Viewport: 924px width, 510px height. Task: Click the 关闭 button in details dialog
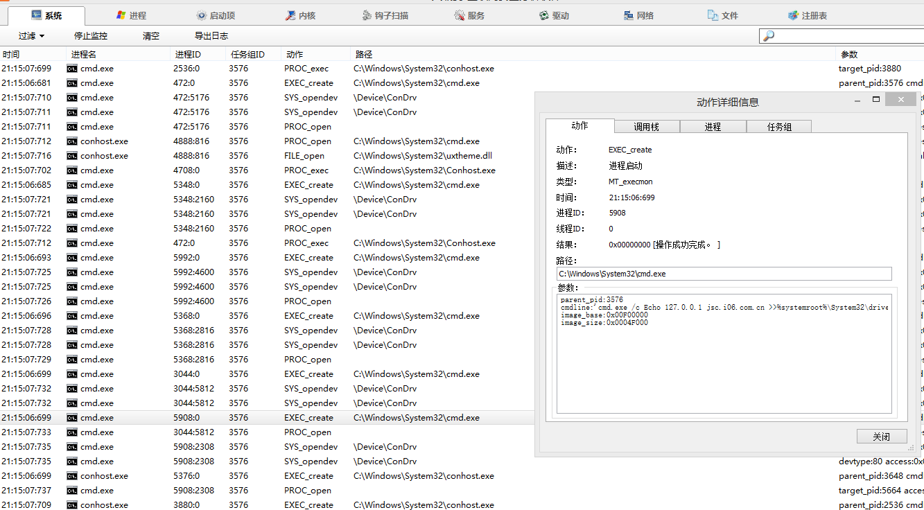(882, 437)
